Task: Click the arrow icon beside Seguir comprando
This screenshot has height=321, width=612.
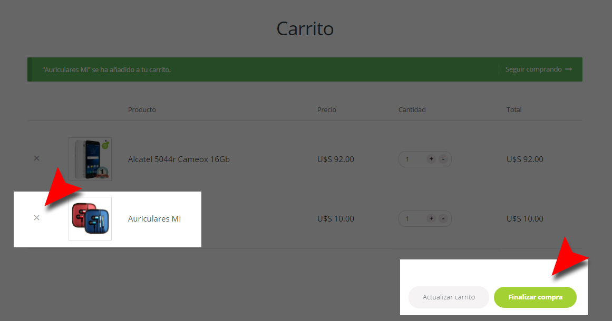Action: tap(568, 69)
